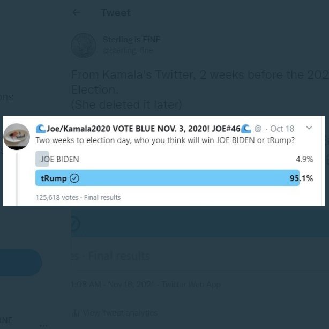Click the bar chart analytics icon
The image size is (329, 329).
pyautogui.click(x=76, y=312)
